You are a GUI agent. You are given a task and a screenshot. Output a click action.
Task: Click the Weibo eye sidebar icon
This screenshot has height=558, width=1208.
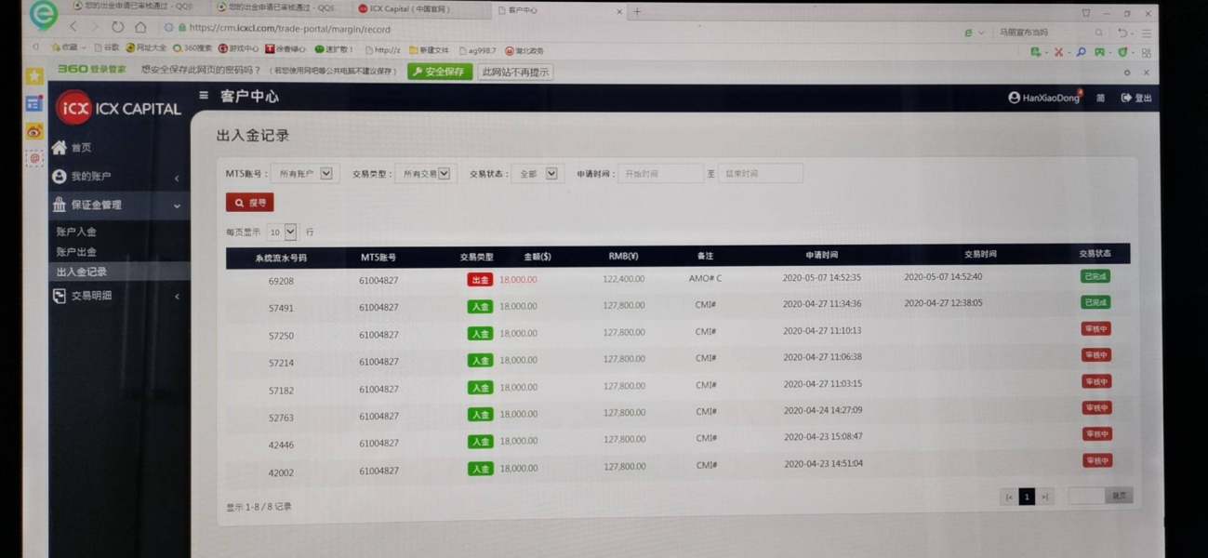click(34, 131)
